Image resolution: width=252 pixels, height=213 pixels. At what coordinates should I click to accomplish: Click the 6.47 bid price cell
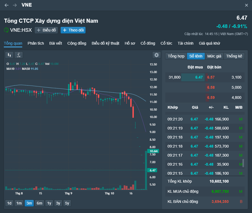point(193,77)
